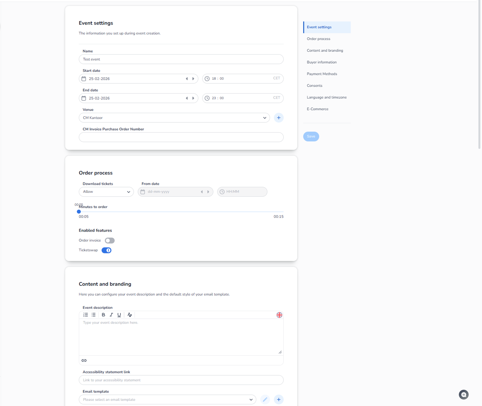482x406 pixels.
Task: Insert a numbered list in description
Action: (85, 315)
